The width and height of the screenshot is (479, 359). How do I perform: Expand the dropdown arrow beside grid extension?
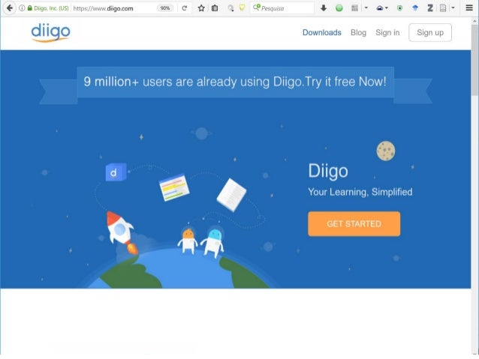pos(366,8)
